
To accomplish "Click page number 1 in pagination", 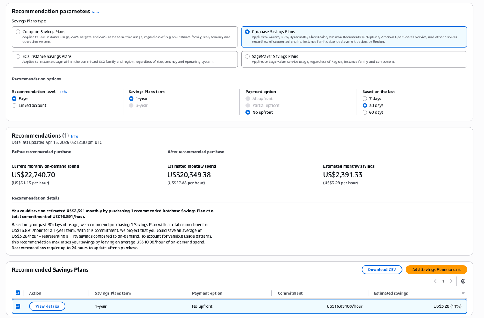I will coord(443,281).
